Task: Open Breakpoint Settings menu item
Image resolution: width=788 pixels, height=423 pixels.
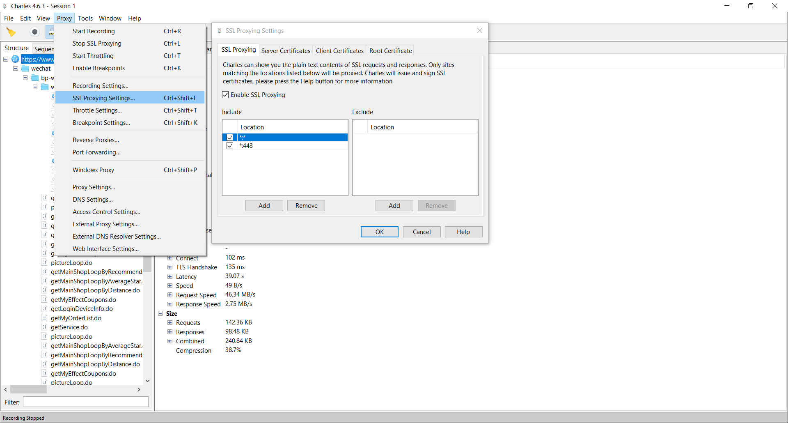Action: point(130,123)
